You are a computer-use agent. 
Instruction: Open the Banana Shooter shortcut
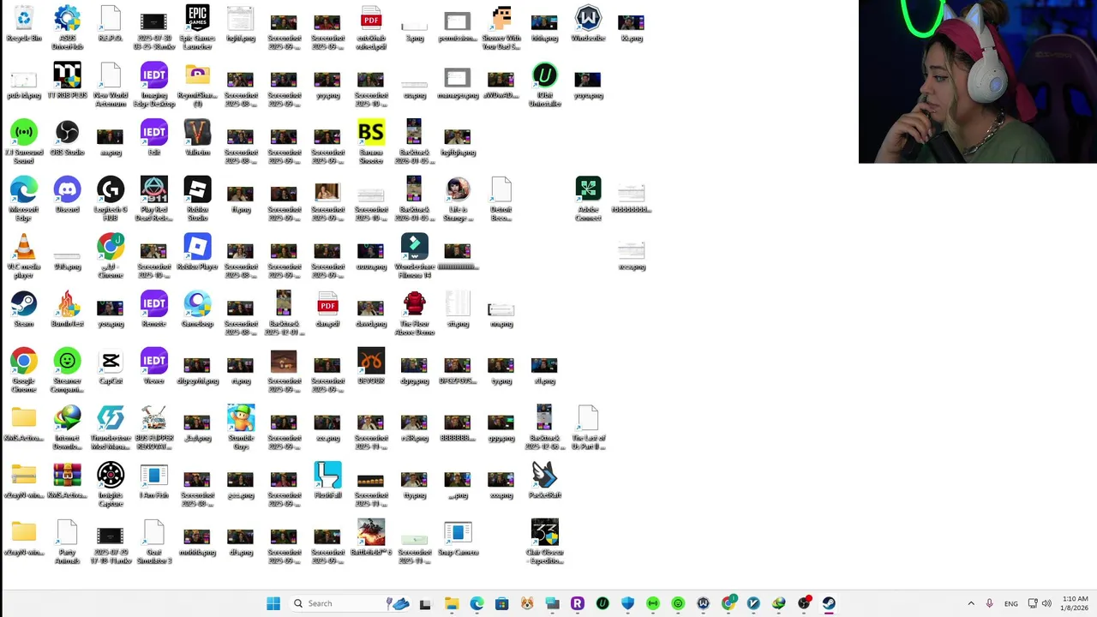point(371,142)
